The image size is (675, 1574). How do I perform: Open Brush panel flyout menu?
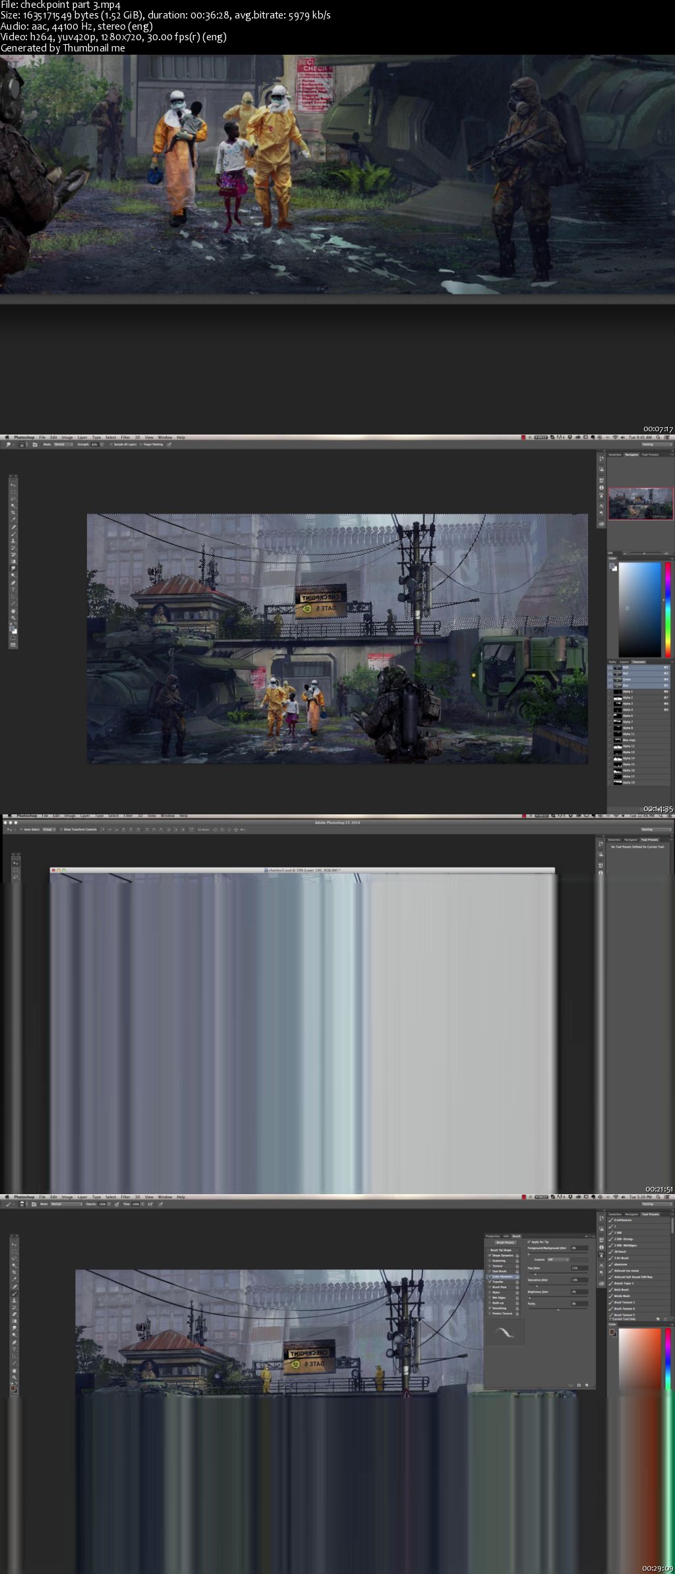click(x=593, y=1236)
